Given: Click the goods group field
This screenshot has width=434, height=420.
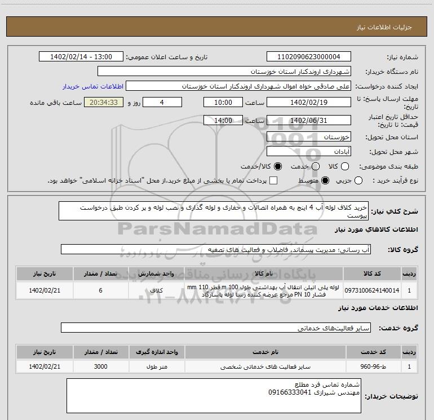Looking at the screenshot, I should (216, 249).
